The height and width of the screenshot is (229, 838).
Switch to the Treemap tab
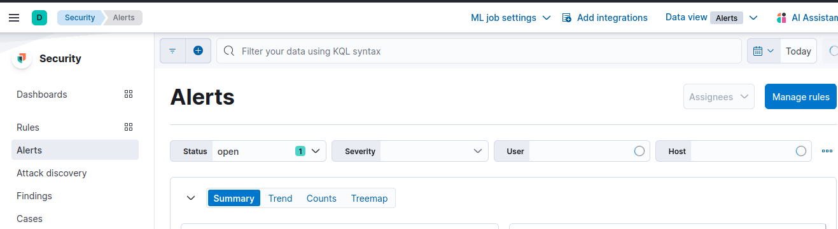coord(369,198)
